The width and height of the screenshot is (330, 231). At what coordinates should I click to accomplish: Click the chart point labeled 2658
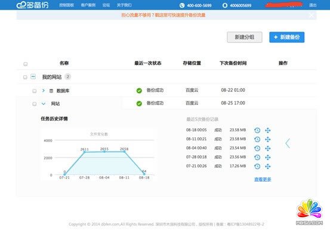[124, 152]
